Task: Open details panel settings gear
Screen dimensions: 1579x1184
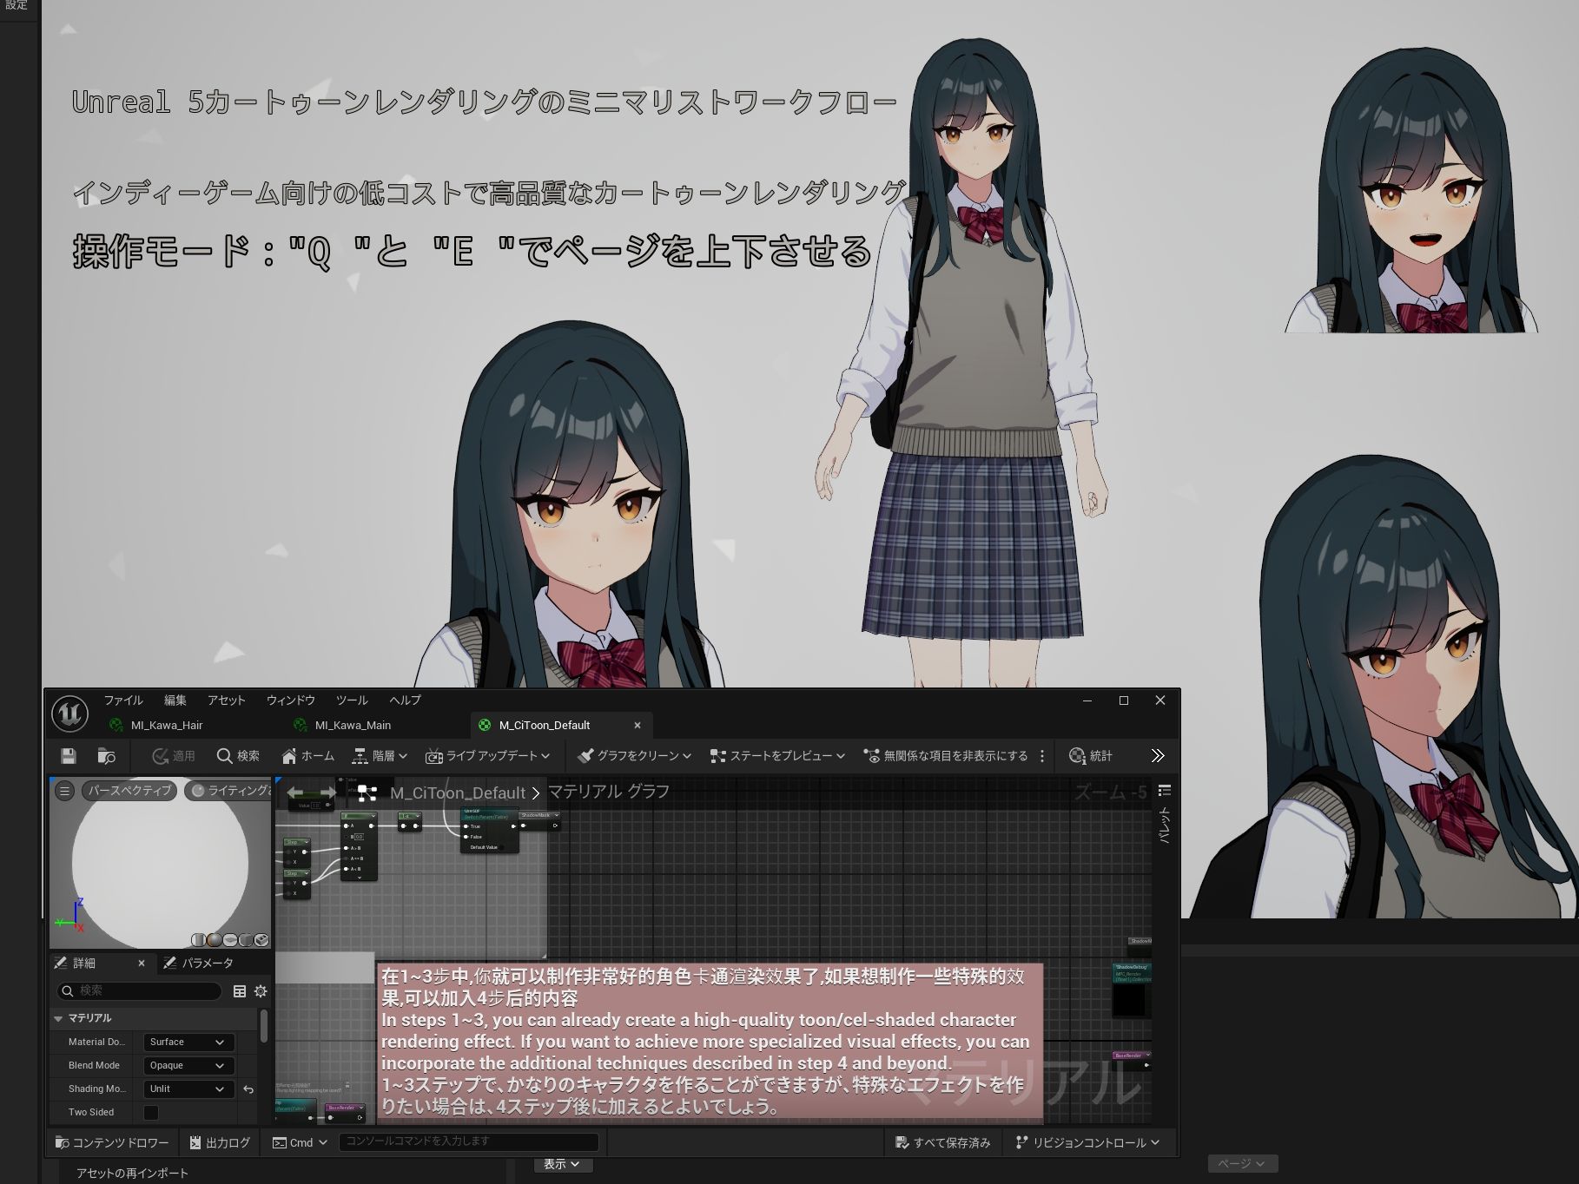Action: tap(261, 990)
